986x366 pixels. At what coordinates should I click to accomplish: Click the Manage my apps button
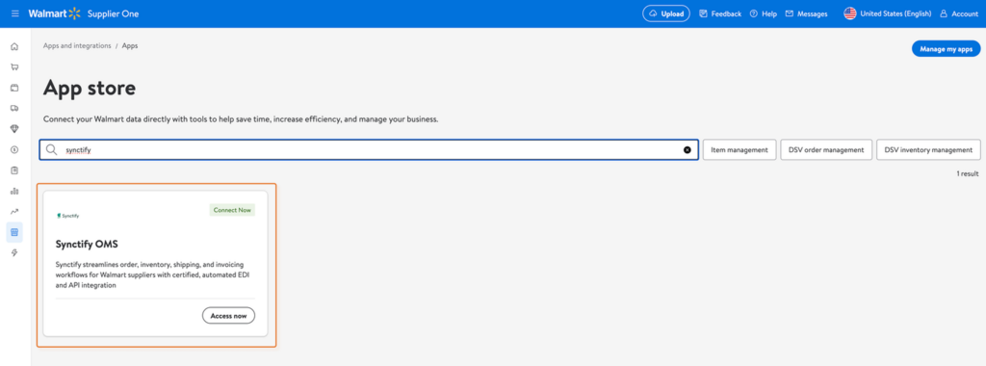click(946, 48)
